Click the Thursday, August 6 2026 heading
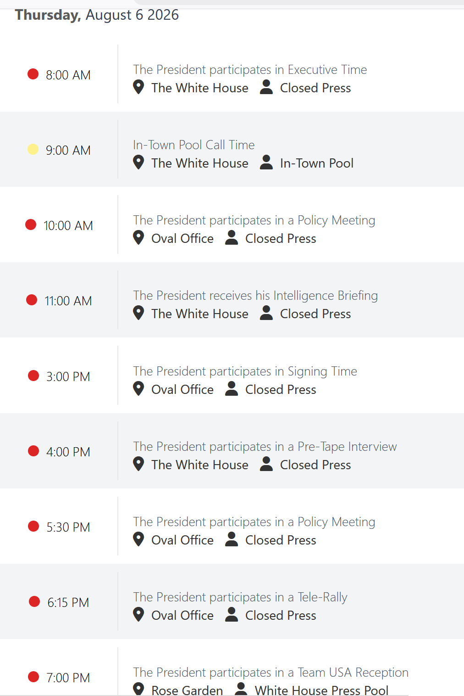The width and height of the screenshot is (464, 696). (x=97, y=15)
